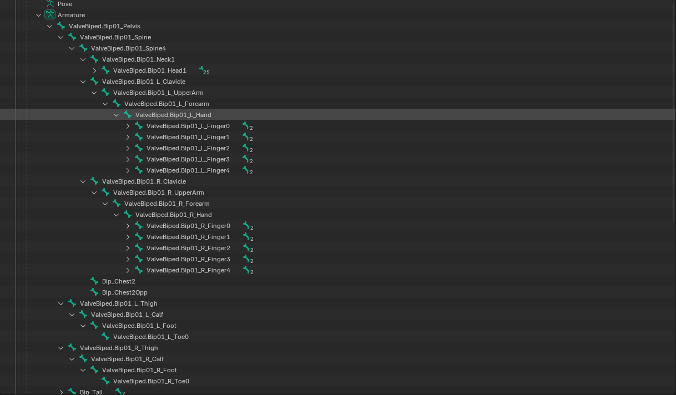This screenshot has height=395, width=676.
Task: Click the child bones icon next to R_Finger4
Action: [246, 270]
